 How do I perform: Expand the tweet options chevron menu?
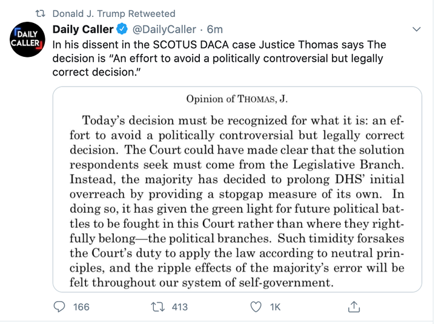[416, 29]
